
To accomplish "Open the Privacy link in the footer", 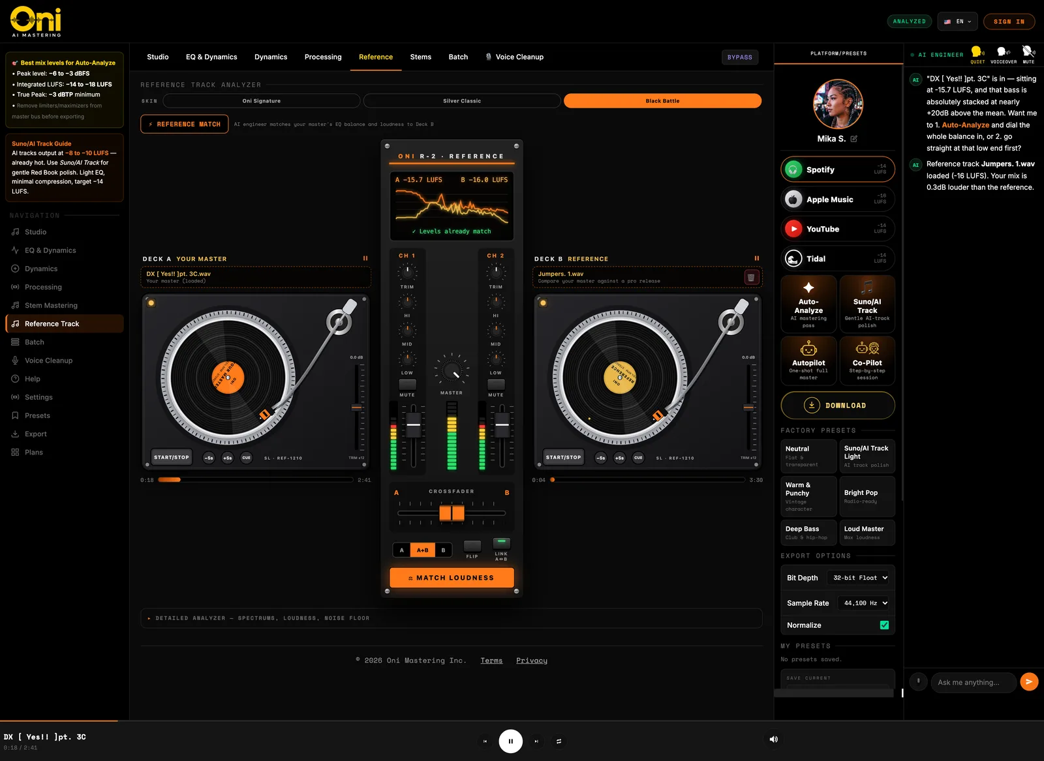I will click(532, 661).
